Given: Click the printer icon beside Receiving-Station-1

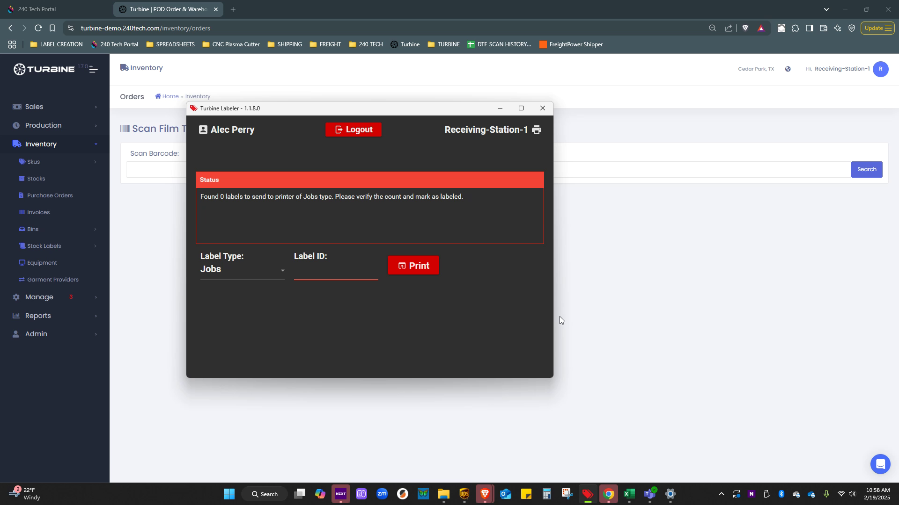Looking at the screenshot, I should (537, 130).
